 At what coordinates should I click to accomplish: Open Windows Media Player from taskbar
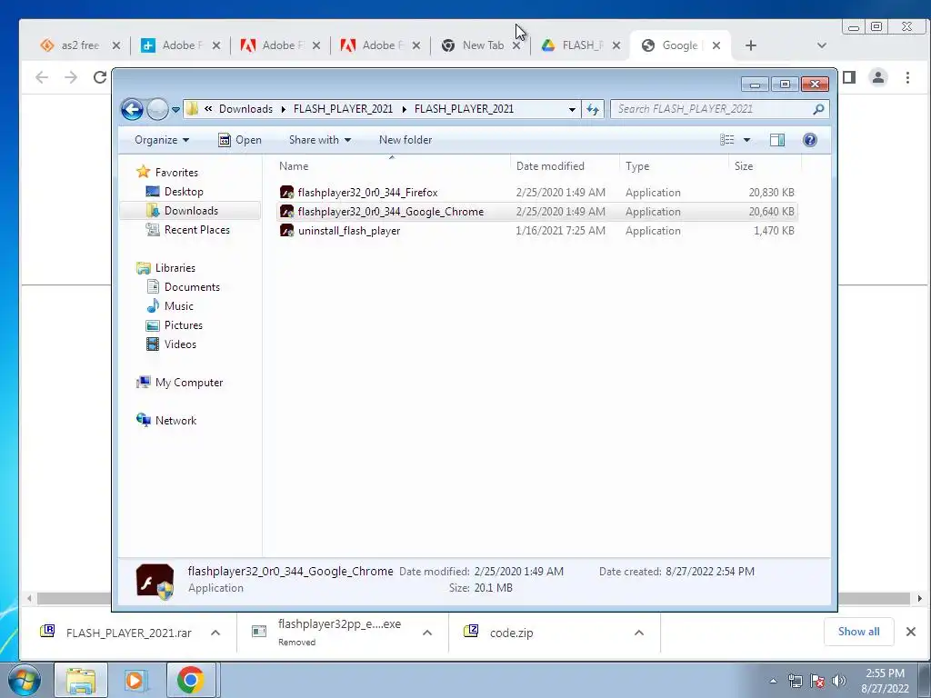pos(135,680)
